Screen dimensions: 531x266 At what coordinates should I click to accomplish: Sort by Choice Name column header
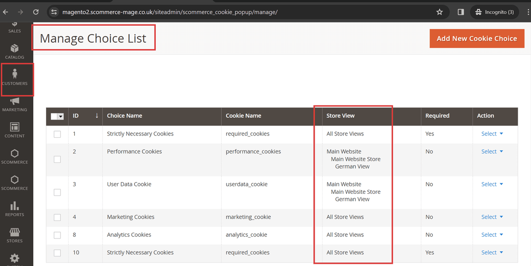click(124, 116)
